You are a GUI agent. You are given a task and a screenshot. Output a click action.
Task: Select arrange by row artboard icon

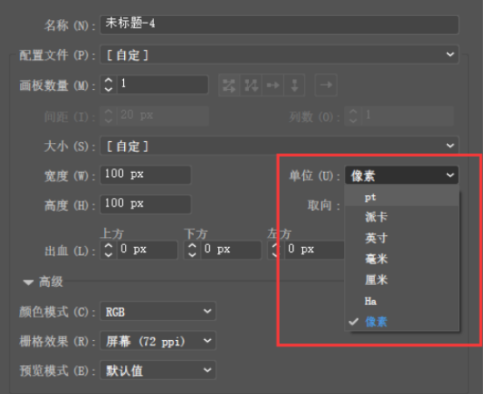272,85
